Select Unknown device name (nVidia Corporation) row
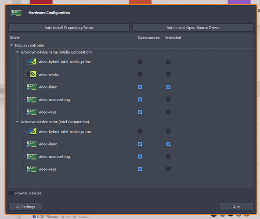Image resolution: width=260 pixels, height=219 pixels. [56, 52]
